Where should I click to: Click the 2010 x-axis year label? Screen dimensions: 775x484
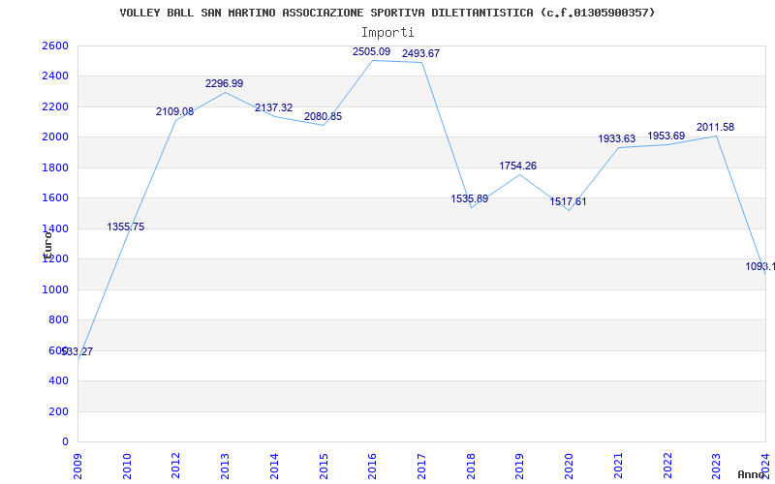[127, 467]
